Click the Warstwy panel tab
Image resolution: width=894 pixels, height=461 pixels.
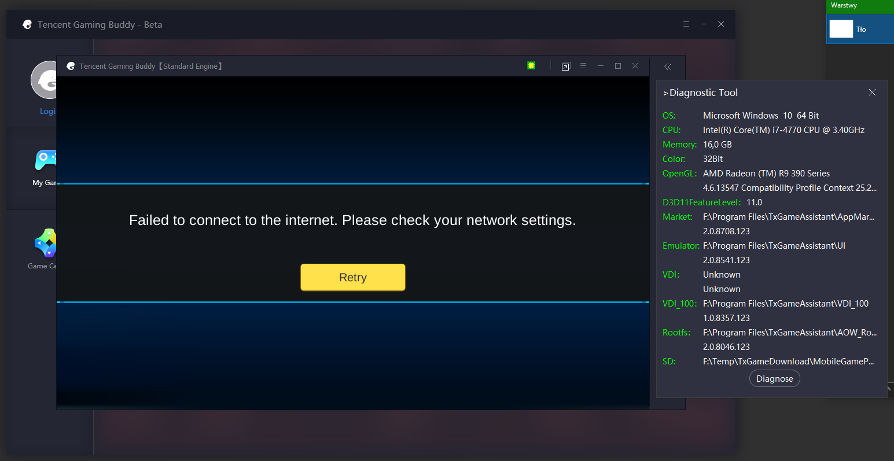pos(844,5)
